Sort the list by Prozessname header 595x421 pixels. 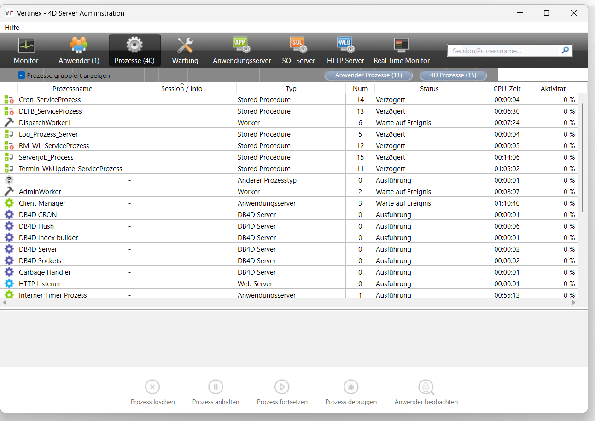(x=72, y=89)
